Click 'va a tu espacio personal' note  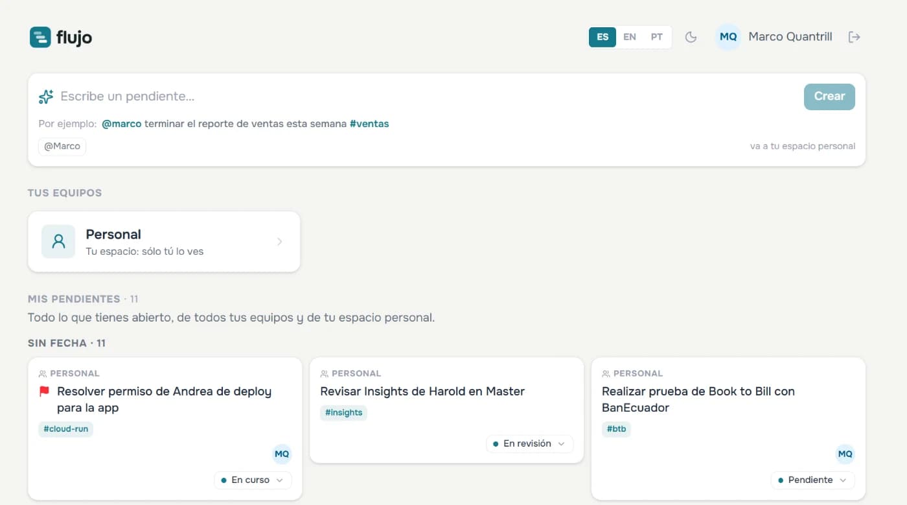click(x=803, y=147)
